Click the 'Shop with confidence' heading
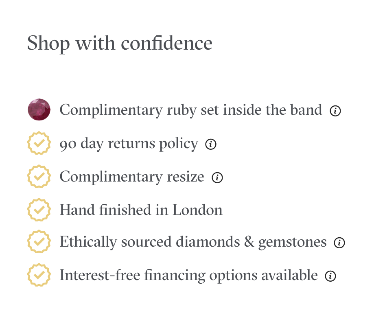The image size is (385, 324). pyautogui.click(x=120, y=44)
